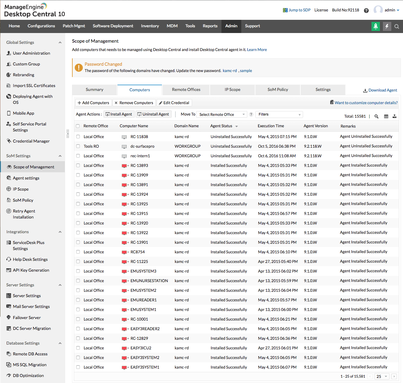403x383 pixels.
Task: Click the Remove Computers button
Action: click(x=134, y=103)
